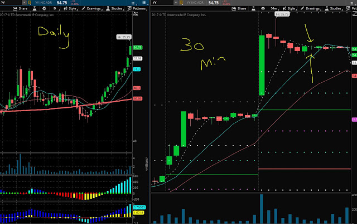Click the drawing tool icon below Patterns
This screenshot has width=357, height=224.
click(136, 14)
